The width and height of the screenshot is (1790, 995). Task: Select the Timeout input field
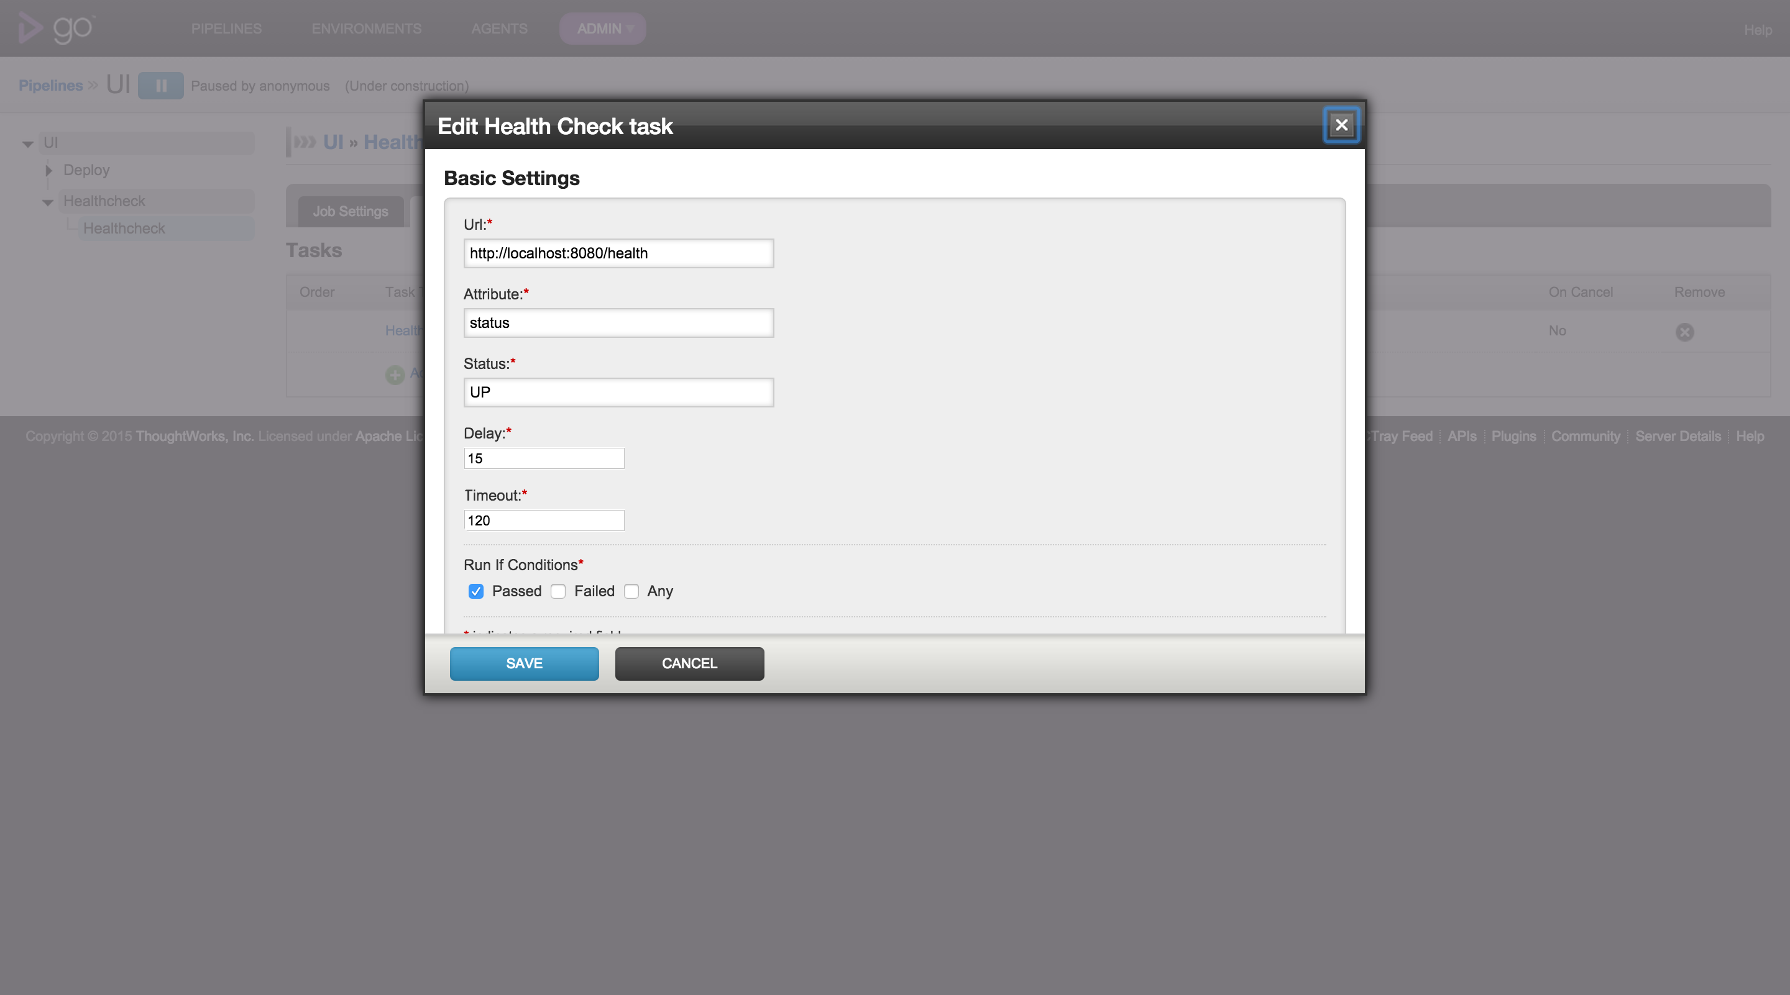pos(543,520)
